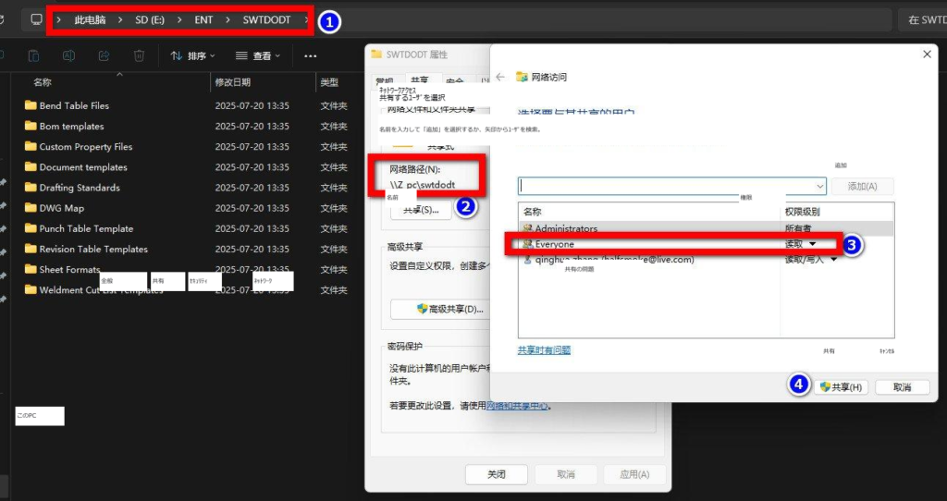Click the user icon beside qinghua zhang
The width and height of the screenshot is (947, 501).
click(528, 260)
